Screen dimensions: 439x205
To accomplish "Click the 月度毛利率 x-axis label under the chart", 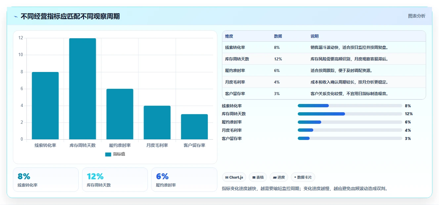I will pos(157,145).
